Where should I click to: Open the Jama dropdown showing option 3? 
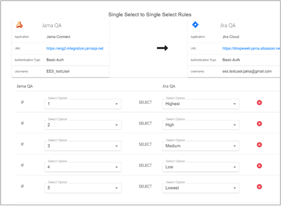coord(83,146)
